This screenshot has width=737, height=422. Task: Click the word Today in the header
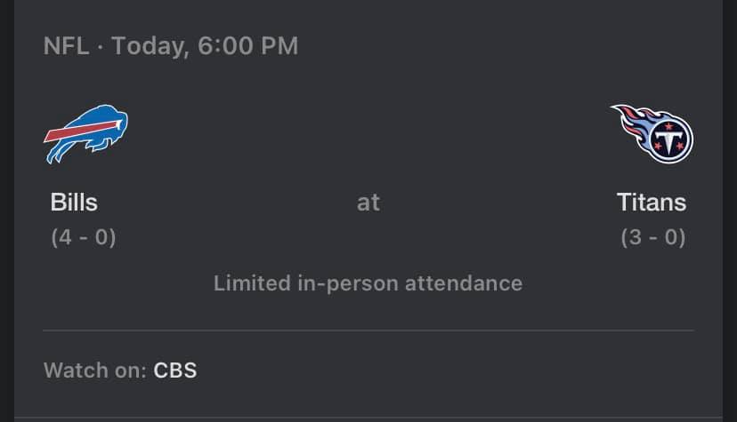pyautogui.click(x=149, y=46)
